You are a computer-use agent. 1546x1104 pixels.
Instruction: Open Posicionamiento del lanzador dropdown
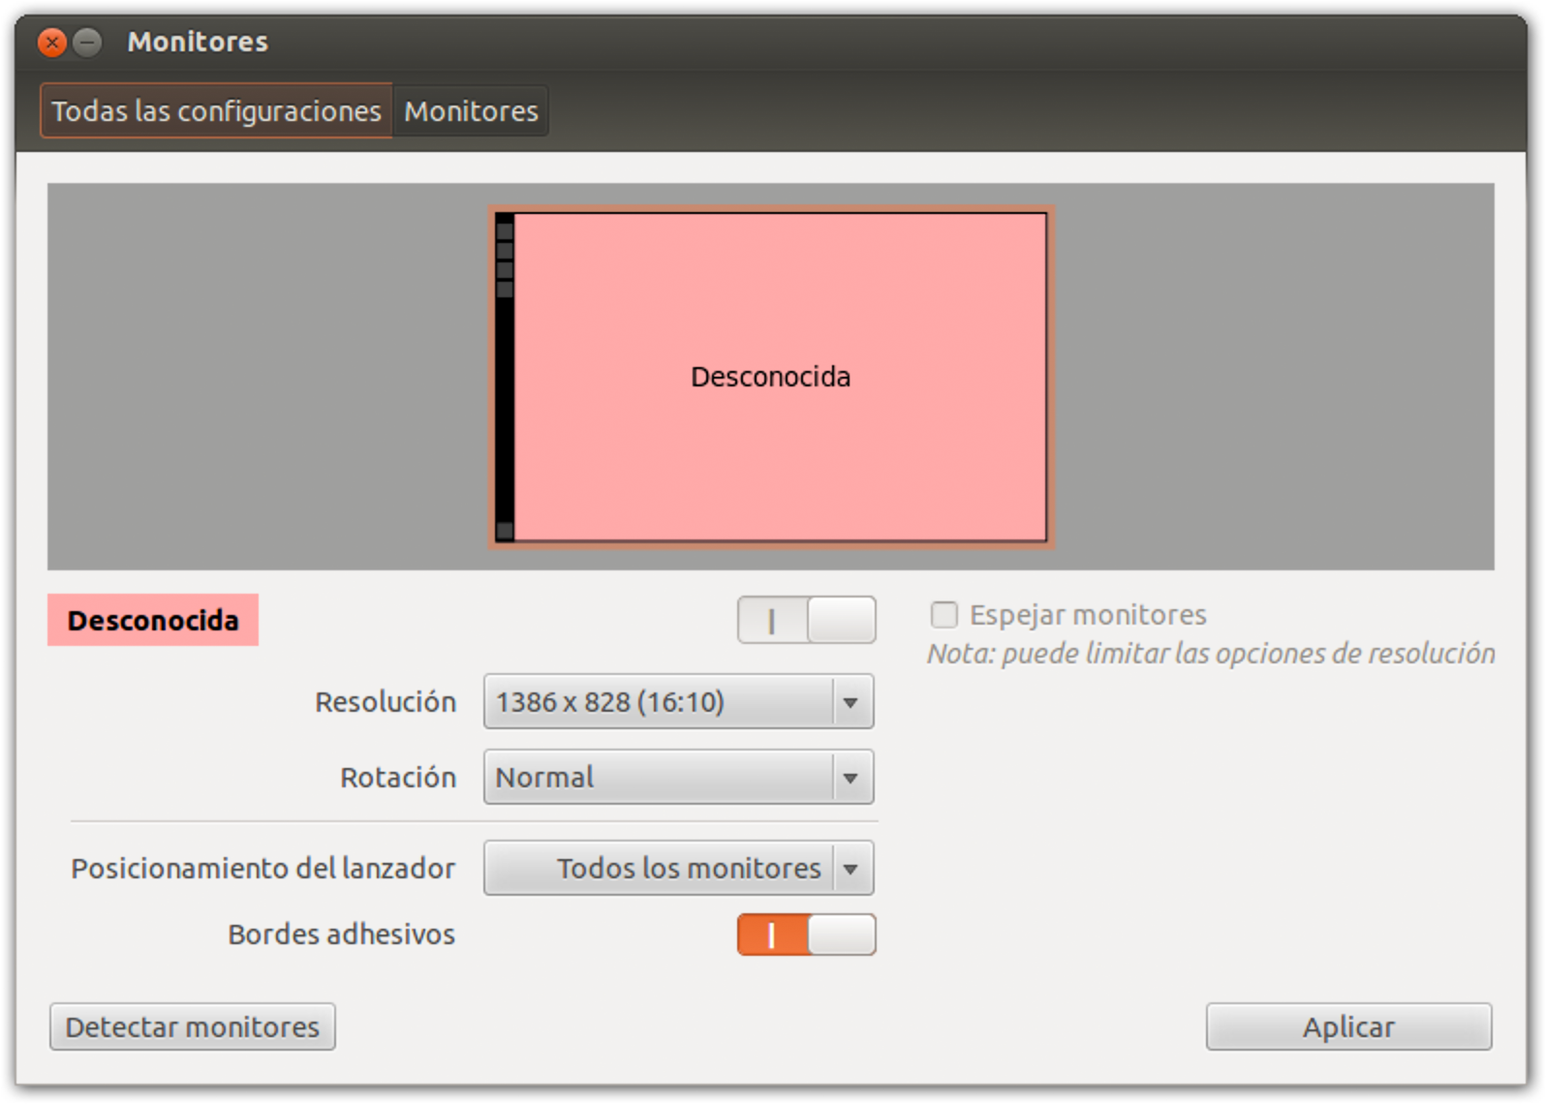pos(678,869)
